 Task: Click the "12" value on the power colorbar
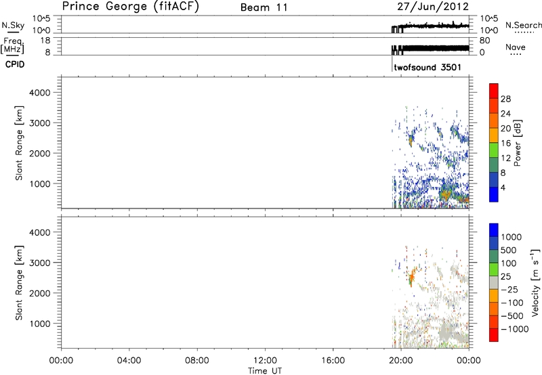[x=505, y=158]
